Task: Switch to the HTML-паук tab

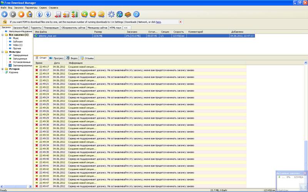Action: (115, 28)
